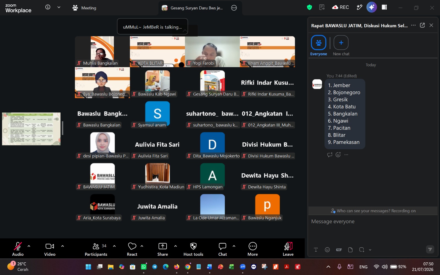
Task: Open the Share screen icon
Action: point(163,246)
